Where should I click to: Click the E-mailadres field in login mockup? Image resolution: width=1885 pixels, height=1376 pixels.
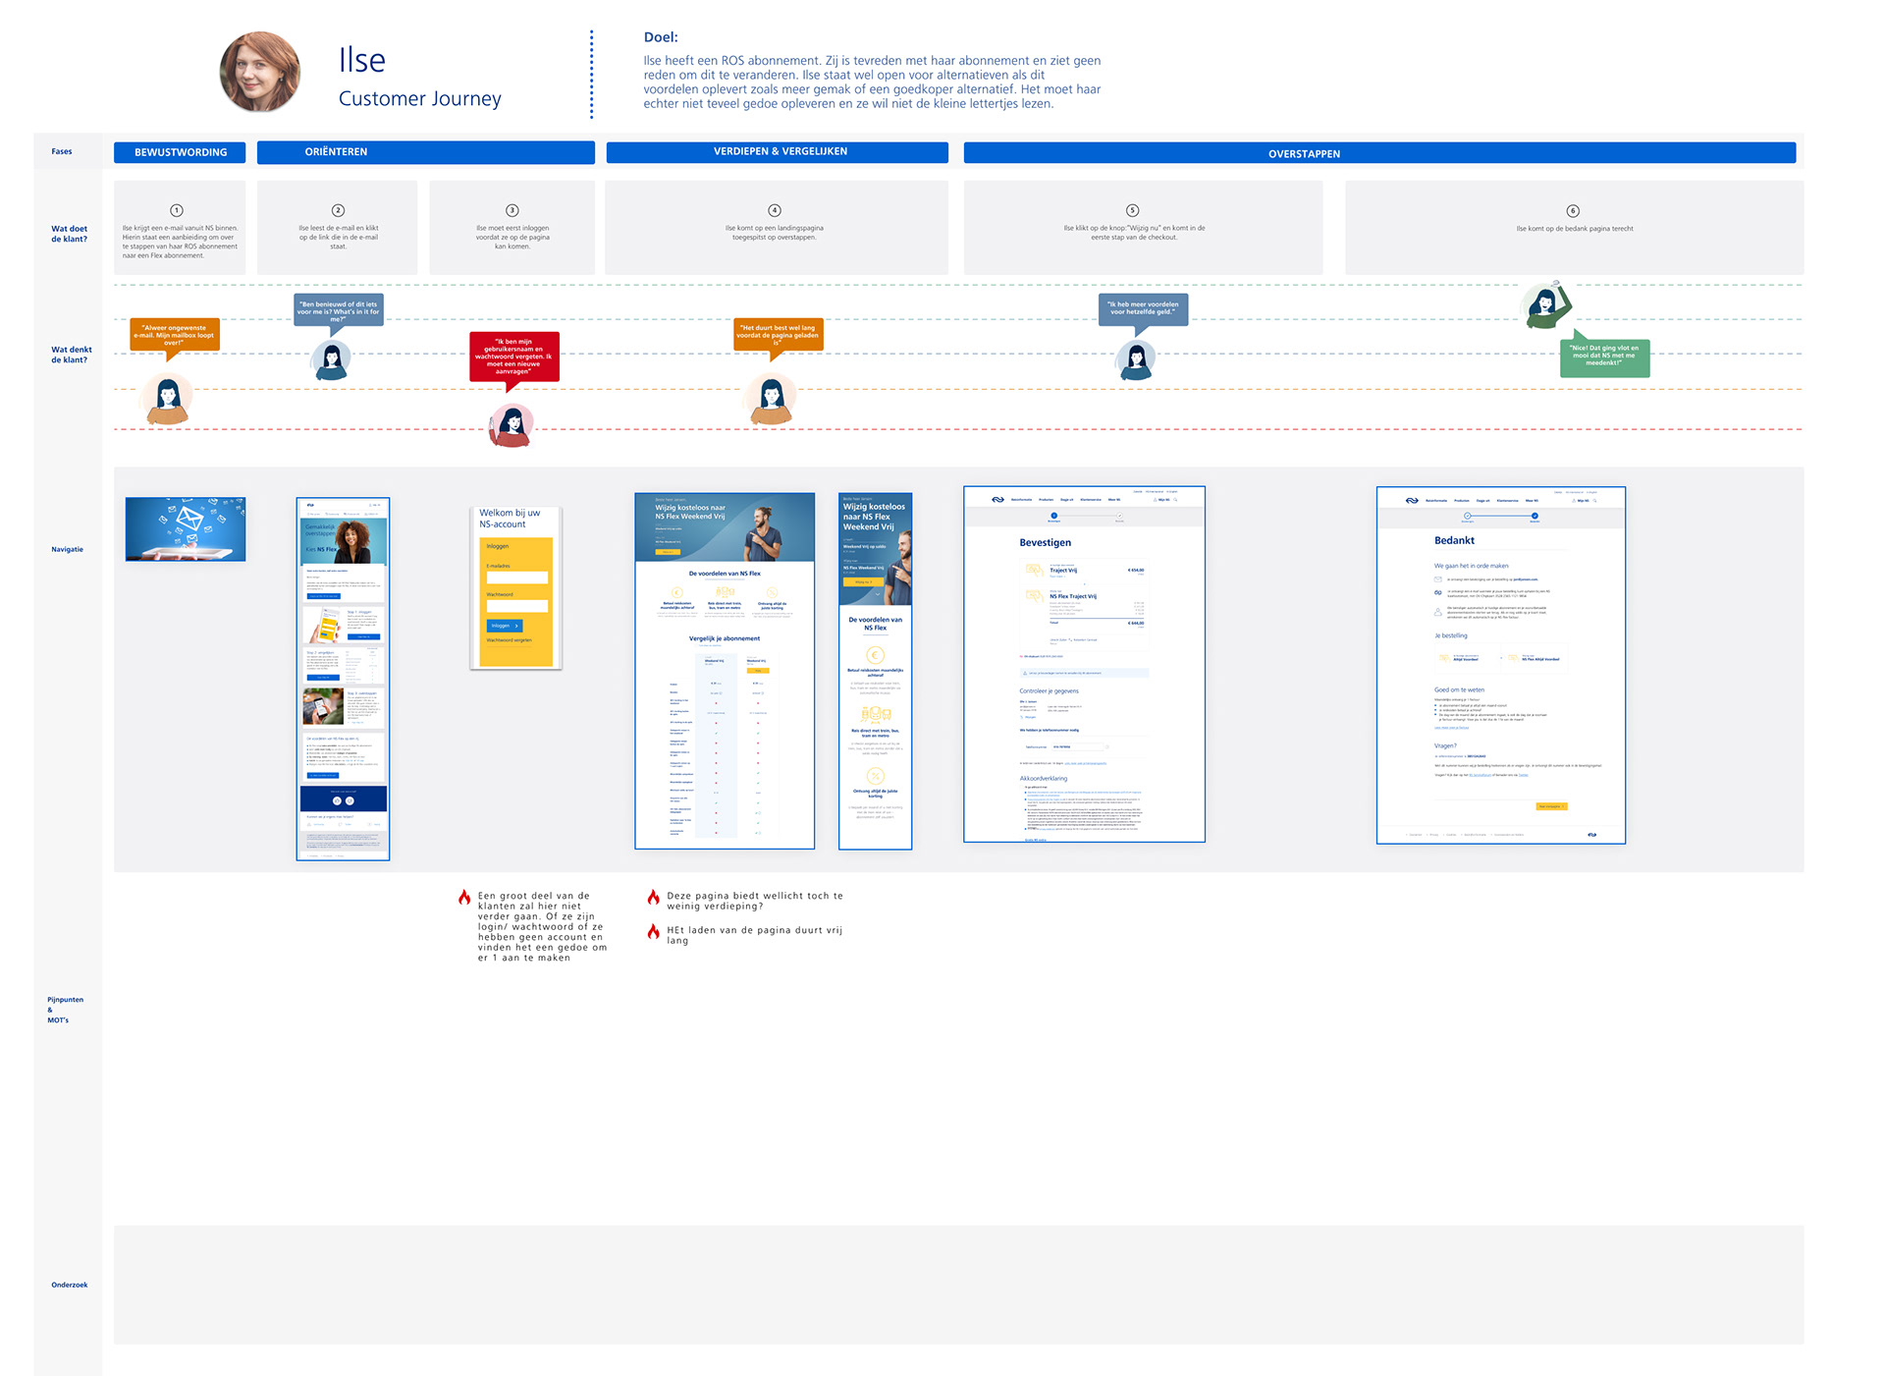click(516, 578)
